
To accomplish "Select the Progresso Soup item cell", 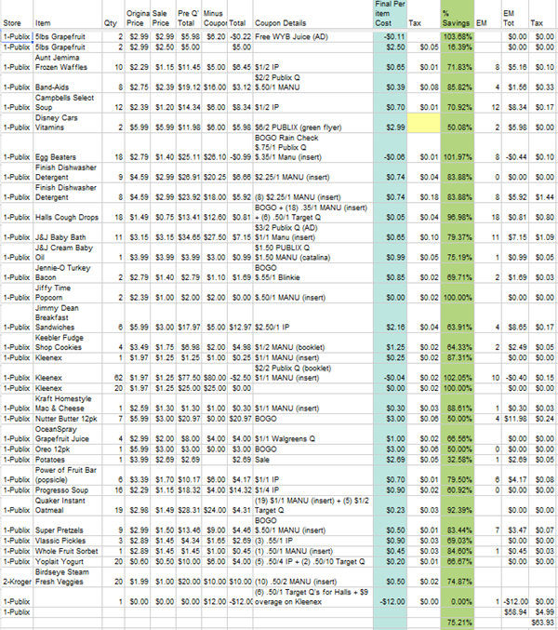I will [x=68, y=490].
